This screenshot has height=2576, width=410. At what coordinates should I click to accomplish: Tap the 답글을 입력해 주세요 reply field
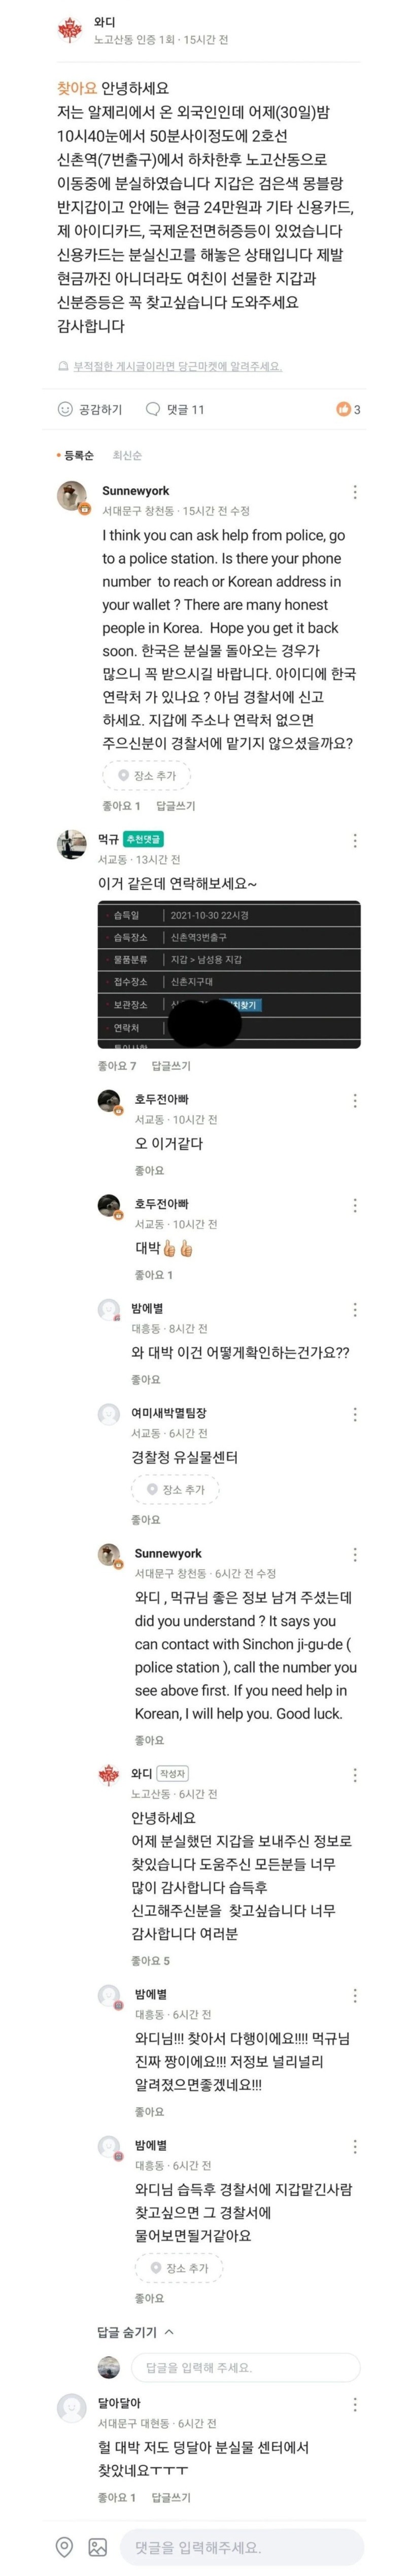point(245,2367)
